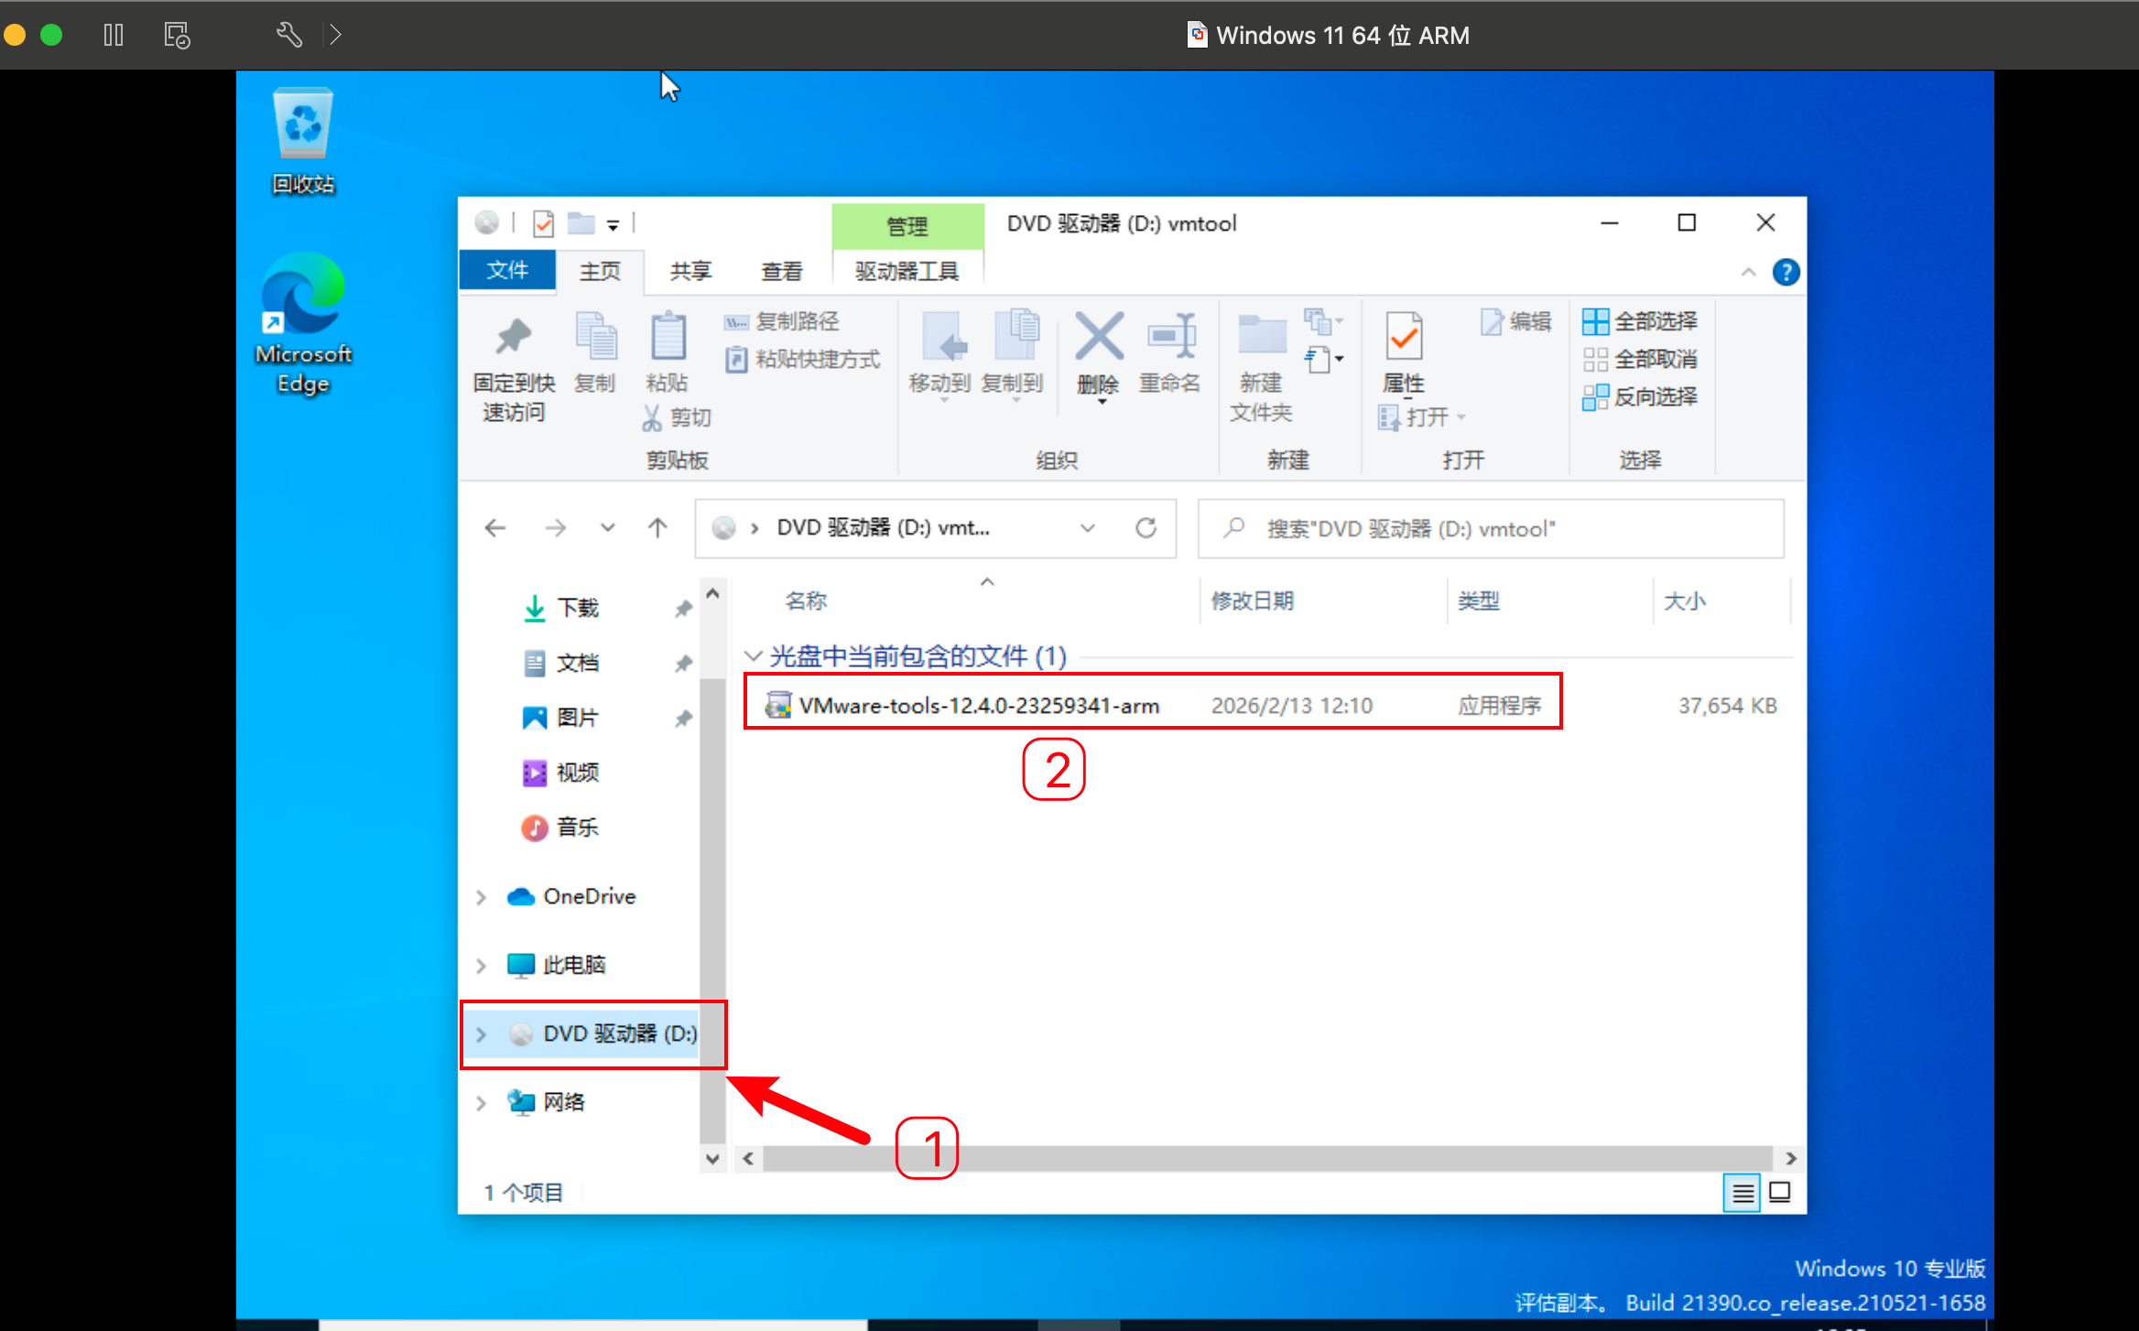Open the File (文件) menu tab
Image resolution: width=2139 pixels, height=1331 pixels.
pyautogui.click(x=507, y=271)
